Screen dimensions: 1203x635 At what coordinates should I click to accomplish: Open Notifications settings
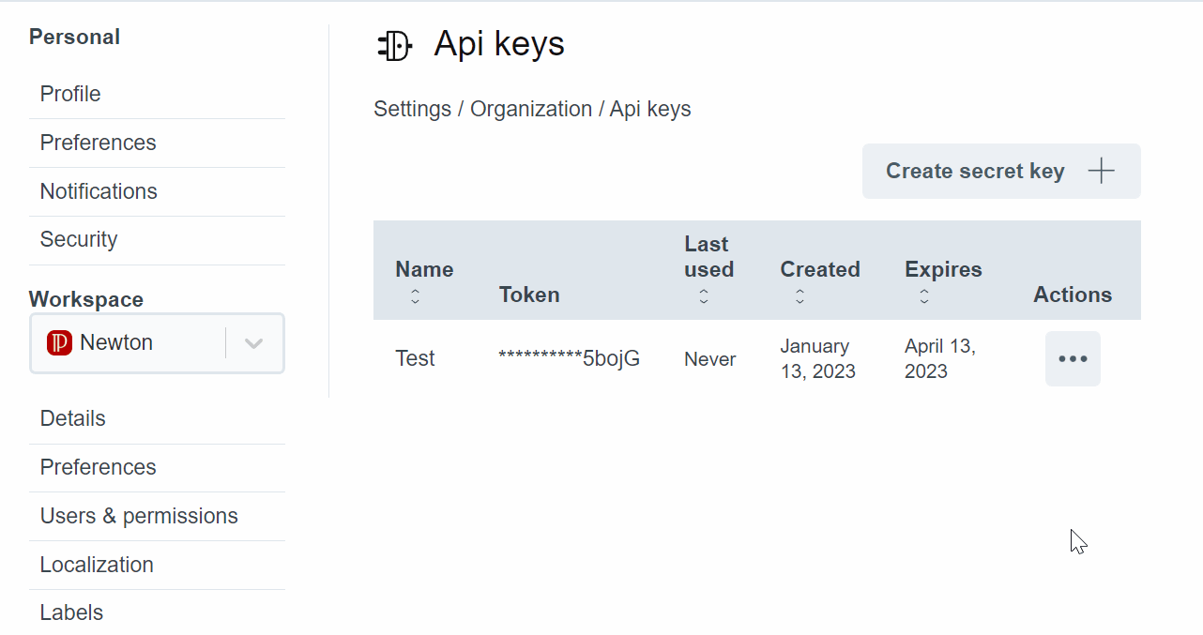(99, 191)
